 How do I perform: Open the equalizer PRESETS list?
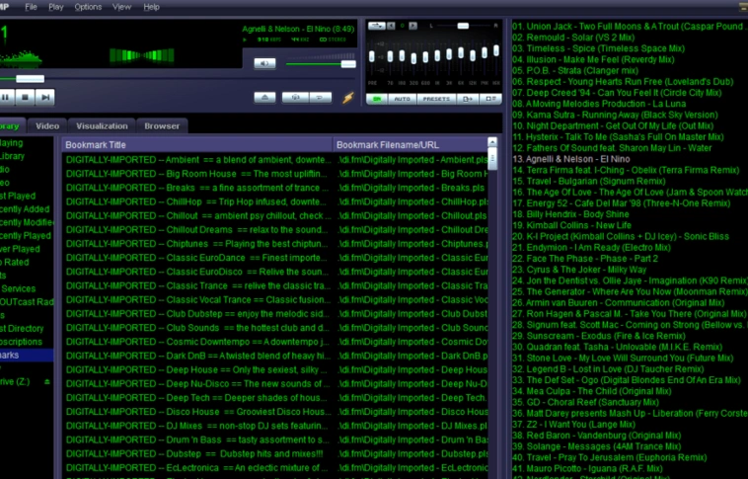[434, 99]
